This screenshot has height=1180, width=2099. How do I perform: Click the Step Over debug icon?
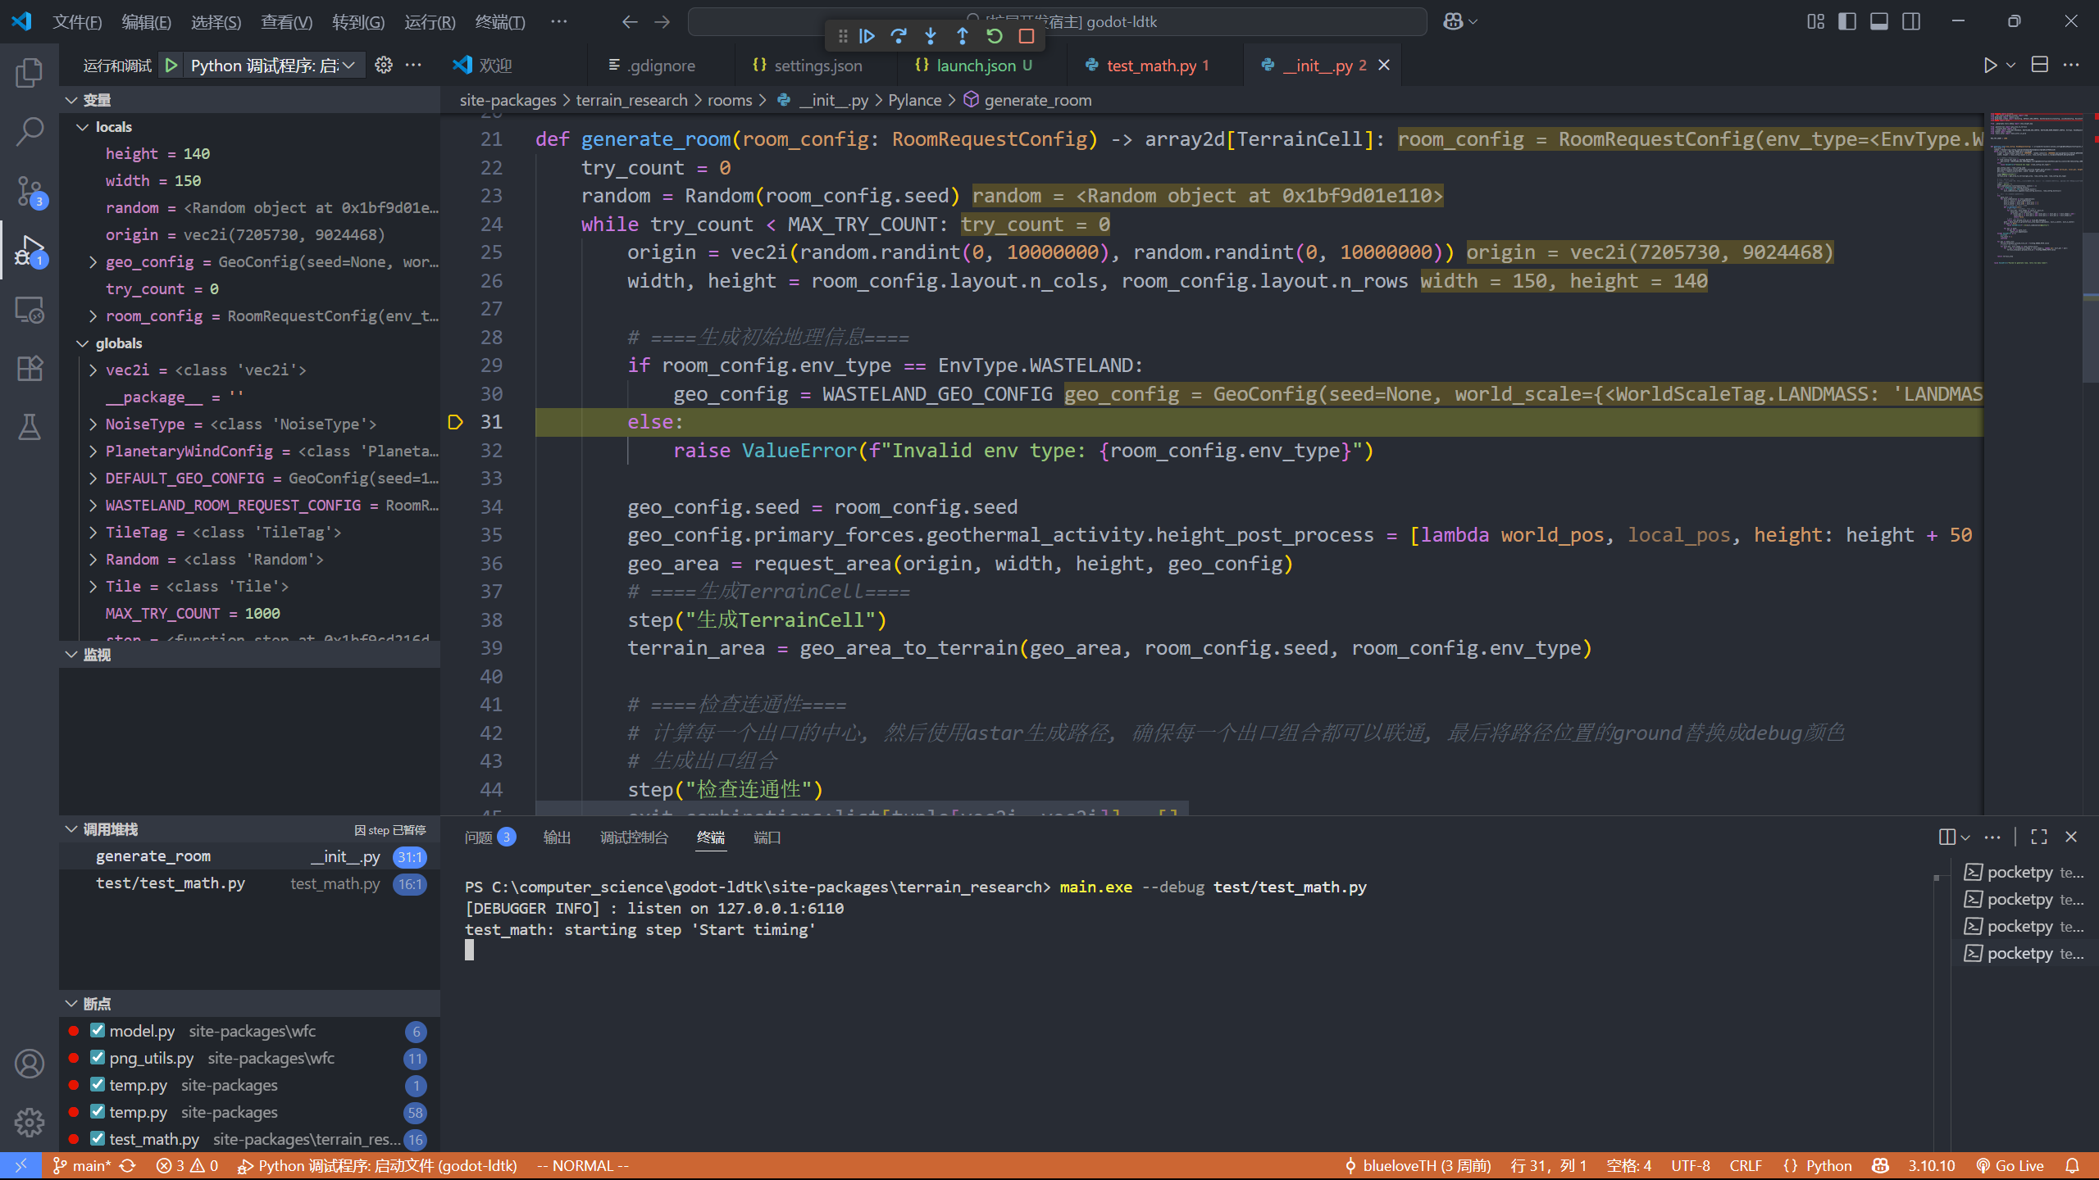click(899, 36)
